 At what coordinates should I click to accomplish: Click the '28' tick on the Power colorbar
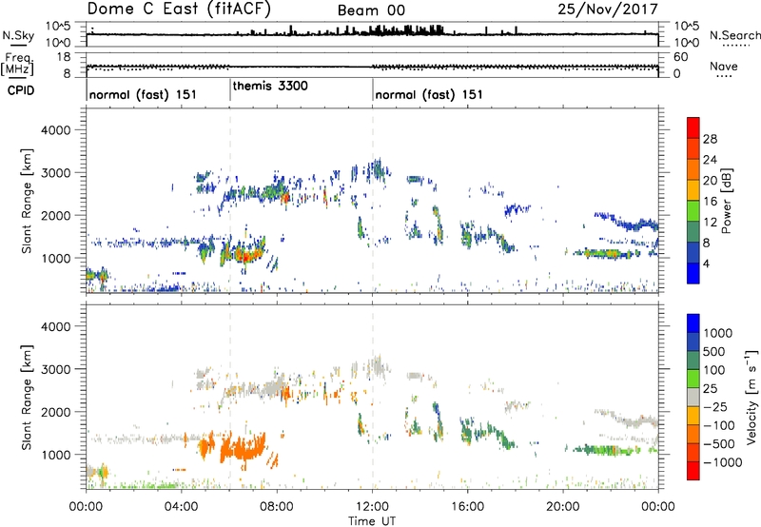coord(710,139)
